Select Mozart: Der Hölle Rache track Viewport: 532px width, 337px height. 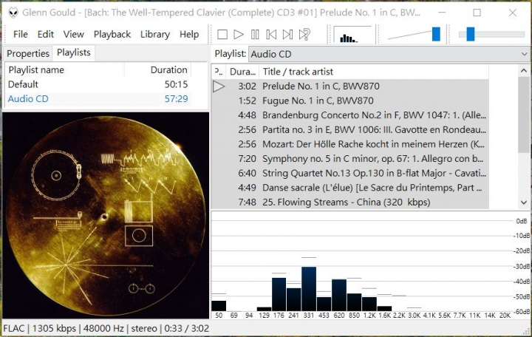(350, 144)
